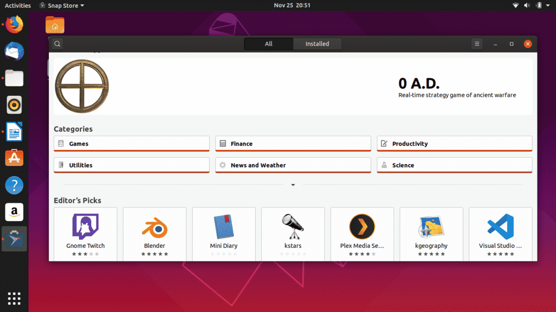Screen dimensions: 556x312
Task: Click the volume indicator in top bar
Action: pos(527,5)
